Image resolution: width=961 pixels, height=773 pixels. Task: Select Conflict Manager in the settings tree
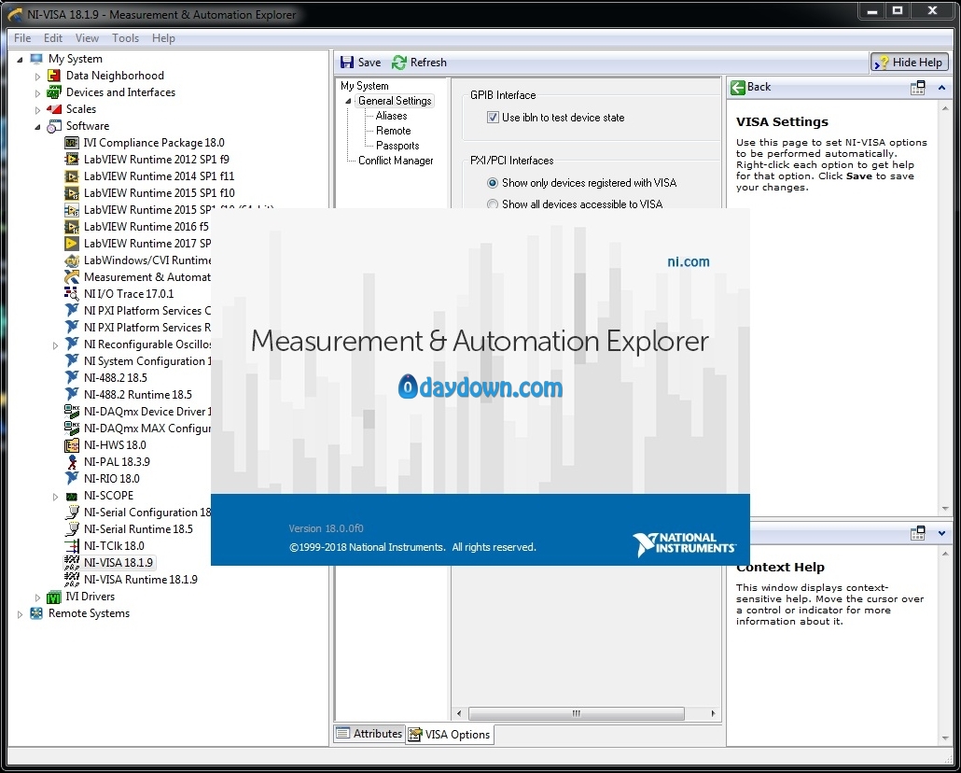(x=396, y=161)
